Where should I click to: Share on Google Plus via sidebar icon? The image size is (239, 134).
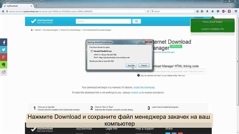coord(4,57)
